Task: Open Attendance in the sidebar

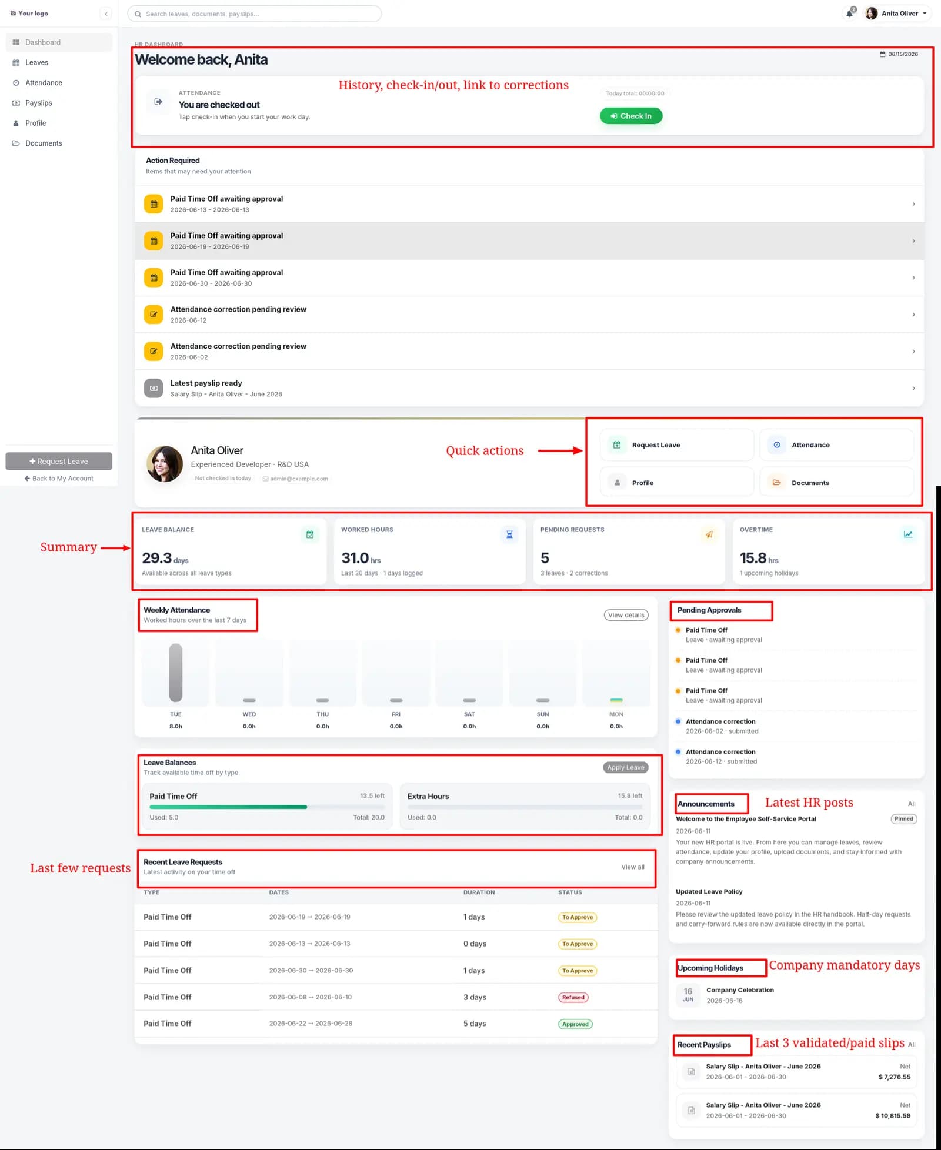Action: (59, 83)
